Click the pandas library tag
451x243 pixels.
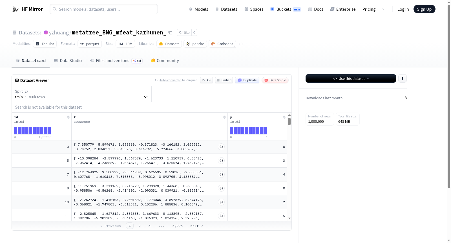(195, 44)
